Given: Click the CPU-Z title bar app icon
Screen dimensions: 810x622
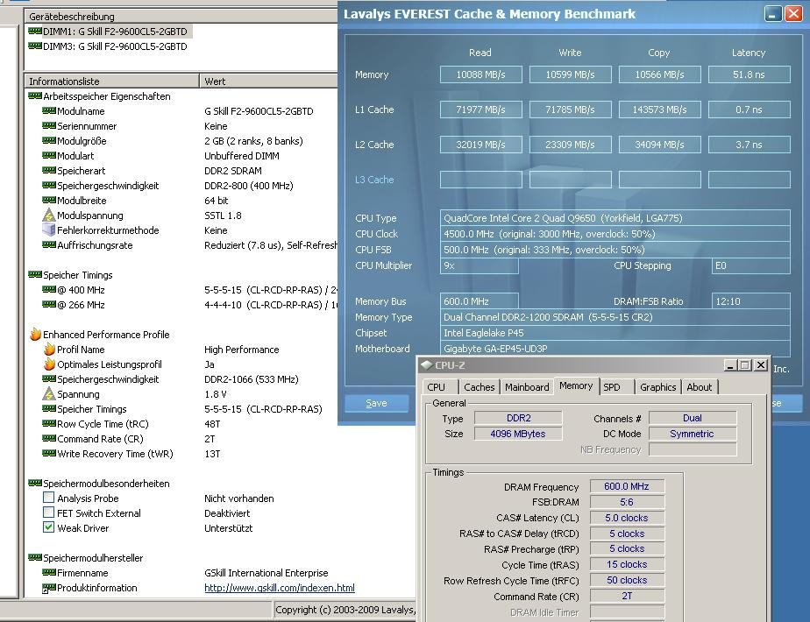Looking at the screenshot, I should [x=426, y=365].
